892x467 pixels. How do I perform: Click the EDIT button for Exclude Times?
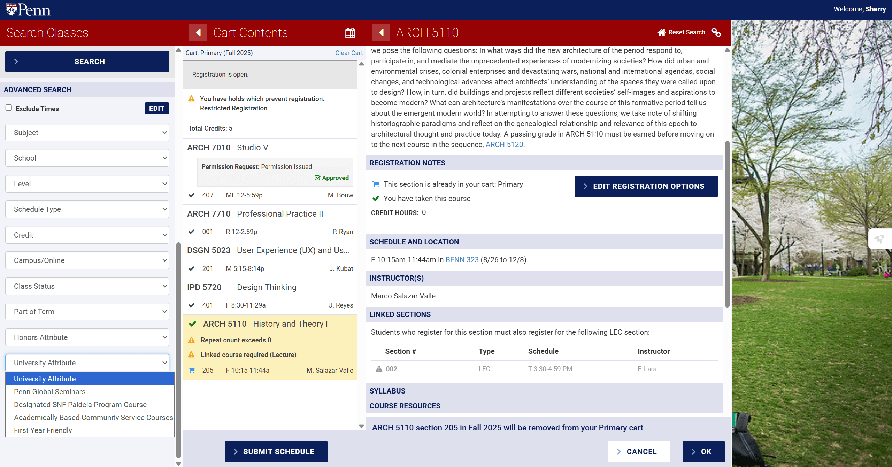[x=157, y=108]
